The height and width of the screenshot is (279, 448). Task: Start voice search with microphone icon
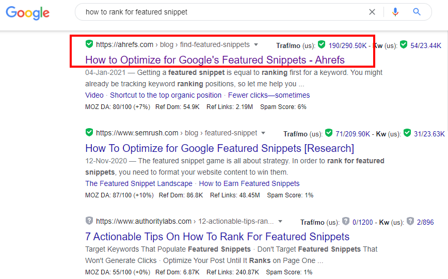click(395, 12)
